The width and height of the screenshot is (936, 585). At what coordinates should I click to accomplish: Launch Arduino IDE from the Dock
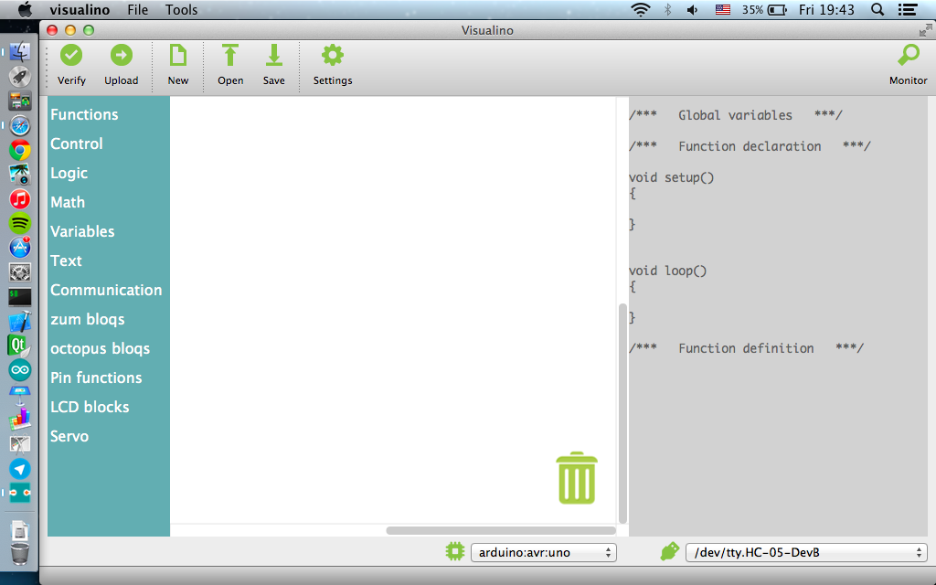click(20, 370)
